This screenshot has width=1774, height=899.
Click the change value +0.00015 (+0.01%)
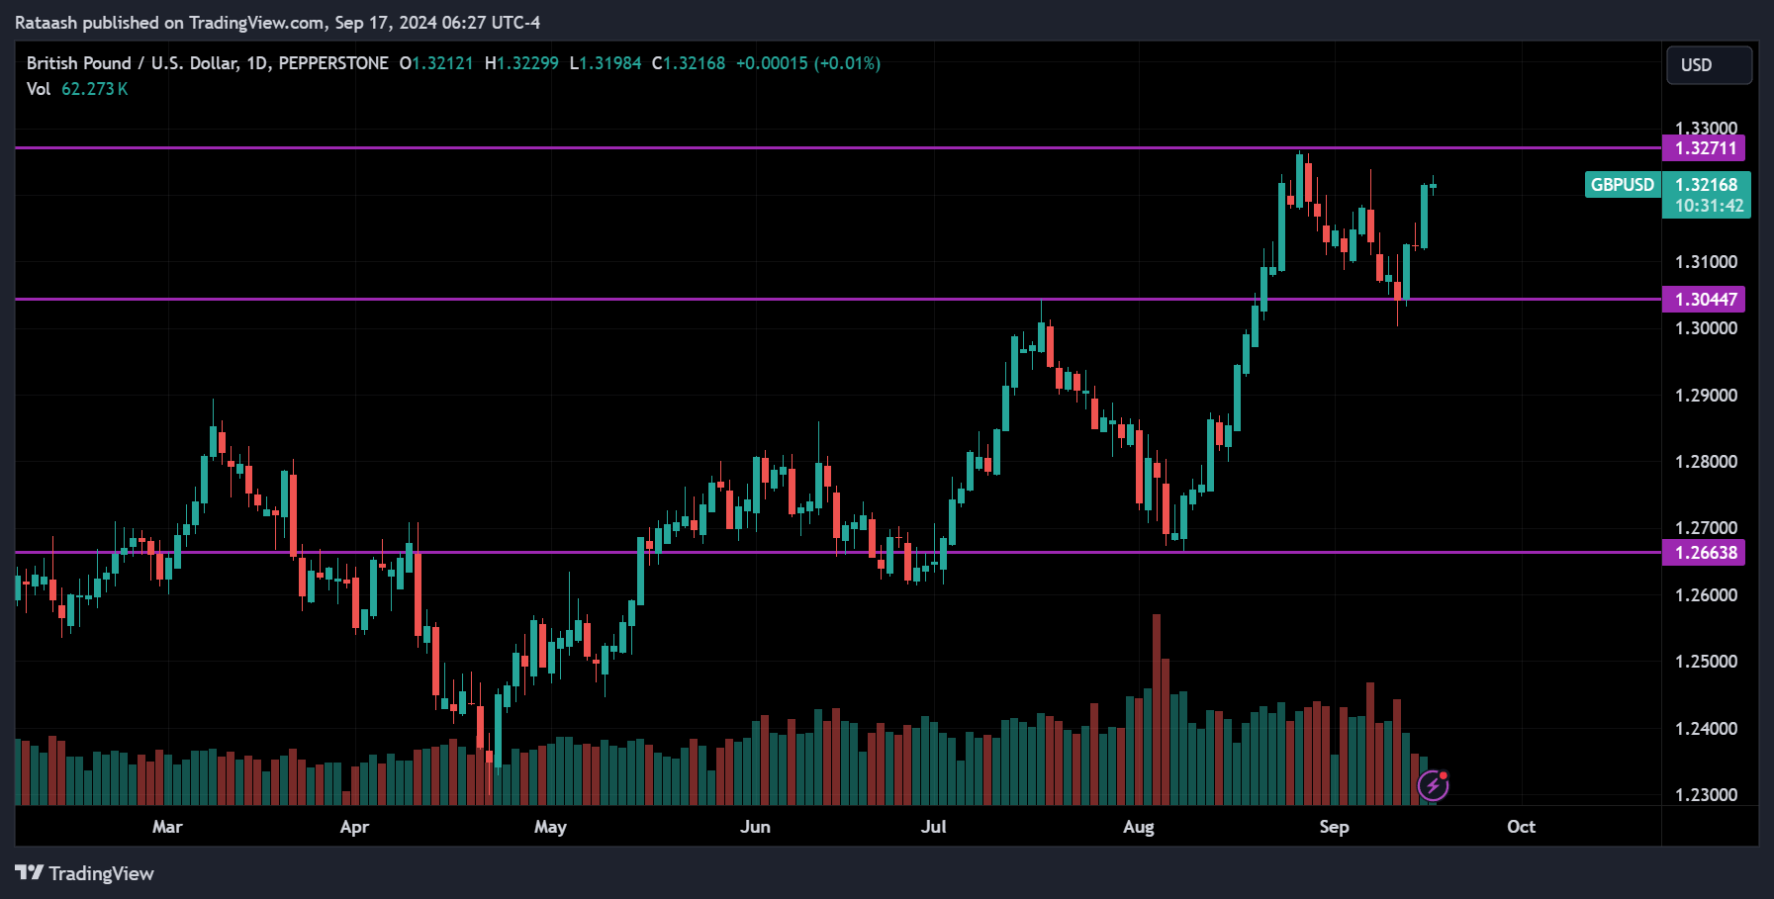coord(808,63)
